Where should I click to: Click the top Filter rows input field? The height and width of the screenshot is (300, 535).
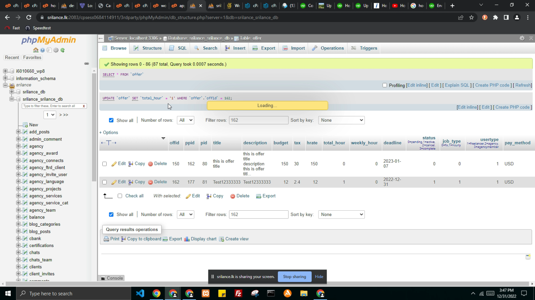pos(258,120)
